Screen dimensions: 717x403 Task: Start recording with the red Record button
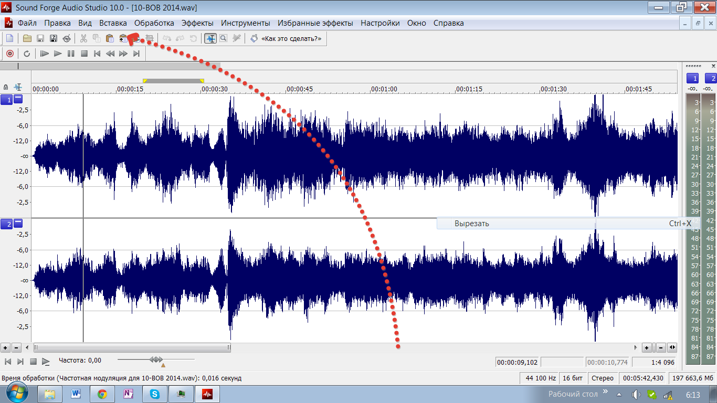pos(9,54)
